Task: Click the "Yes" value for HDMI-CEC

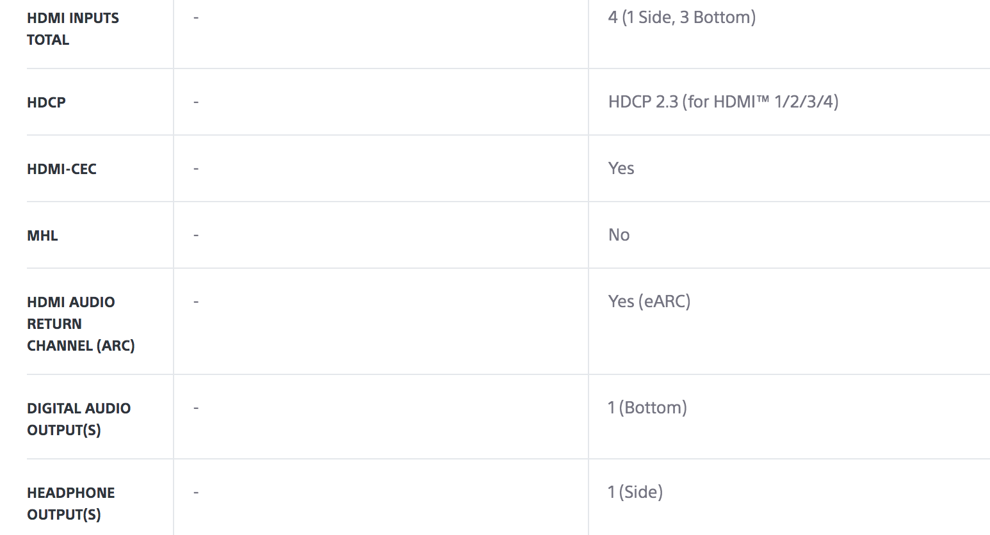Action: tap(621, 168)
